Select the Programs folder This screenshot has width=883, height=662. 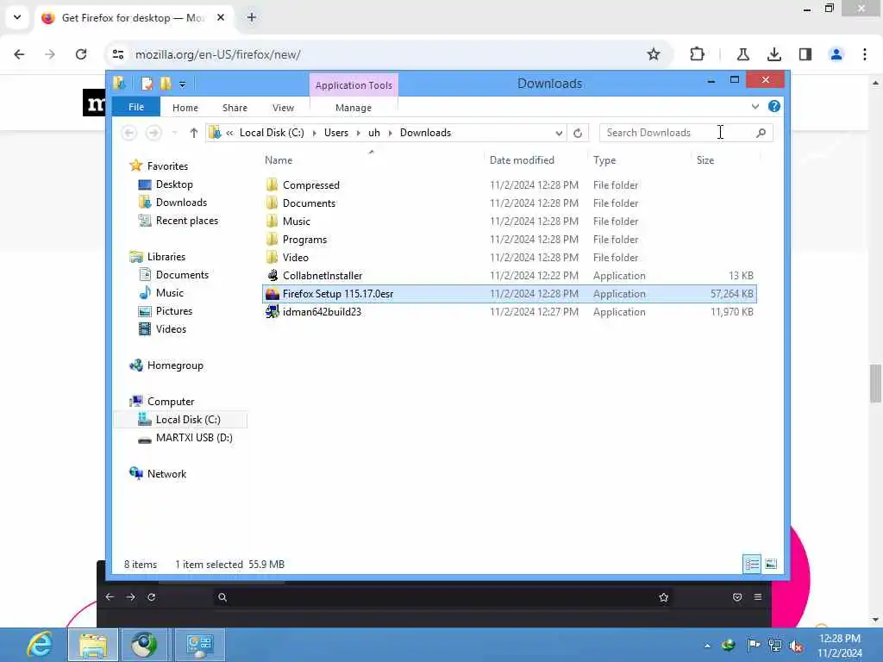click(x=304, y=240)
